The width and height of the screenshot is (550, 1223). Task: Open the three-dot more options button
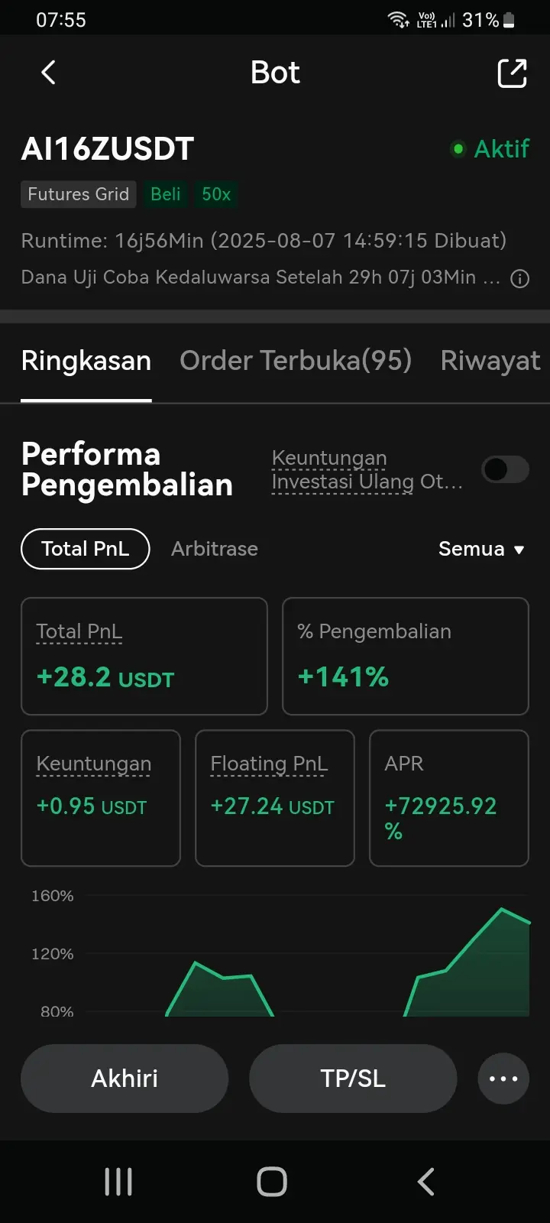[503, 1079]
